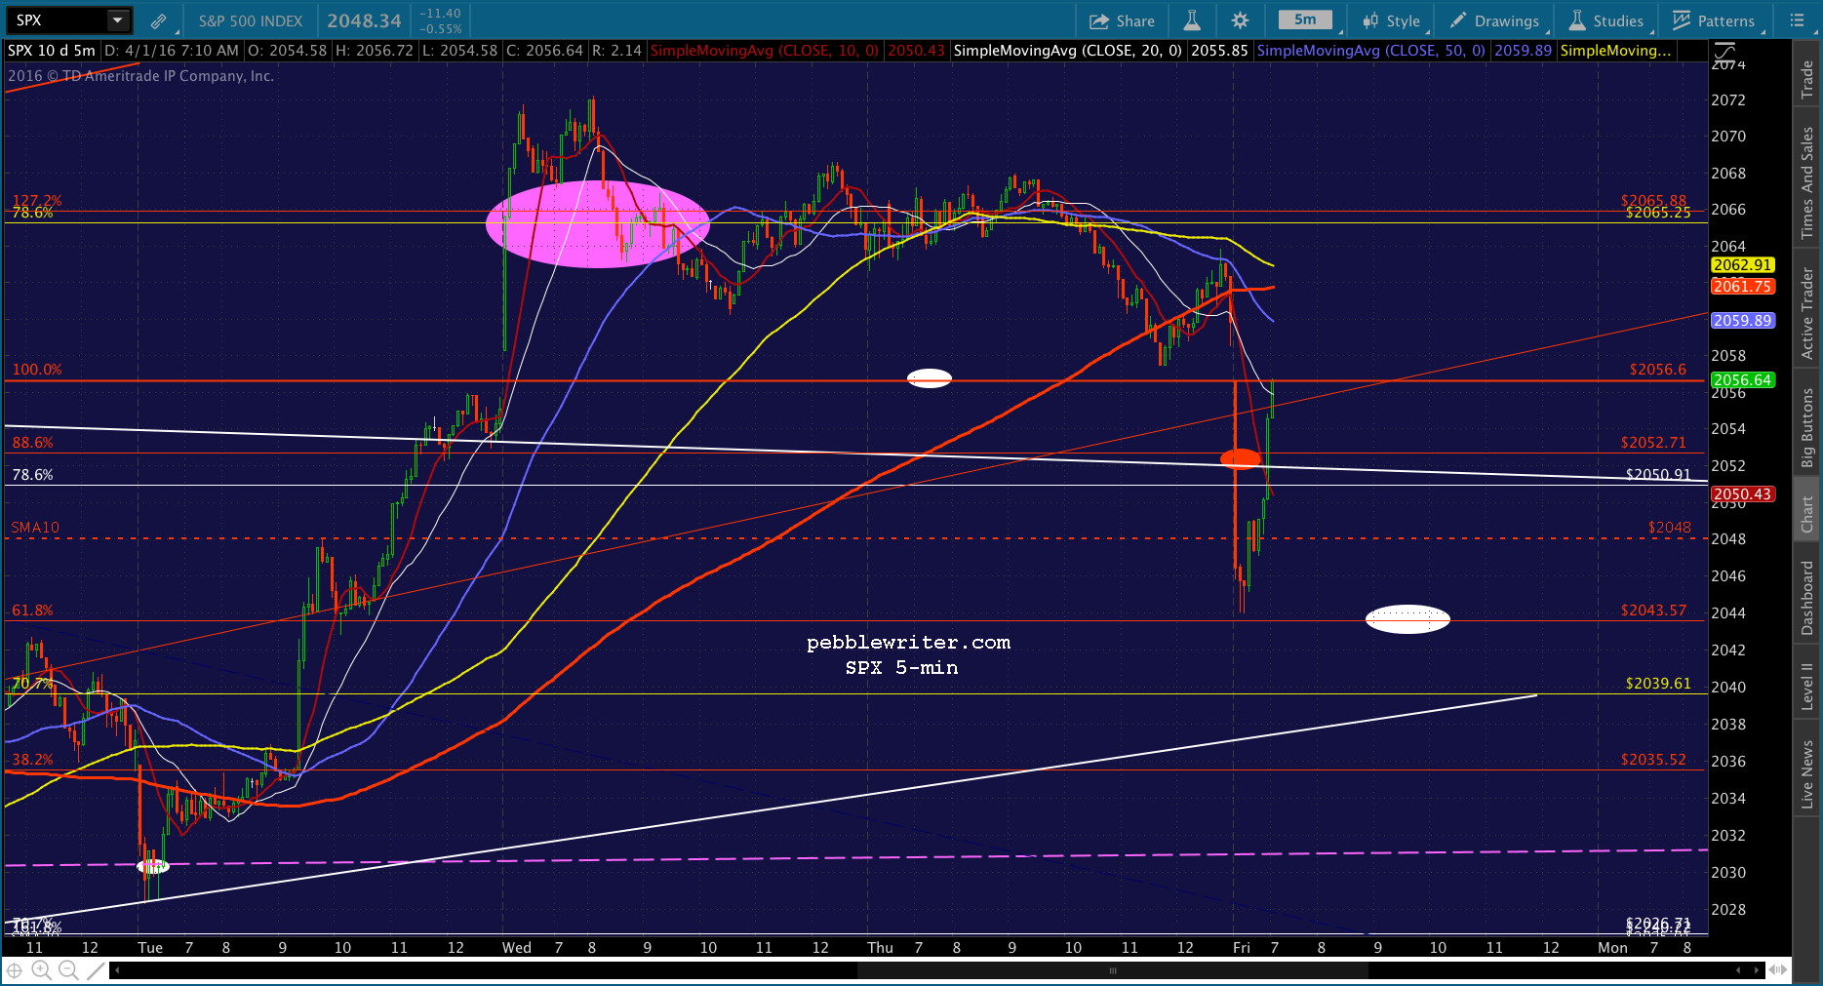
Task: Click the Wed date marker on time axis
Action: pyautogui.click(x=517, y=948)
